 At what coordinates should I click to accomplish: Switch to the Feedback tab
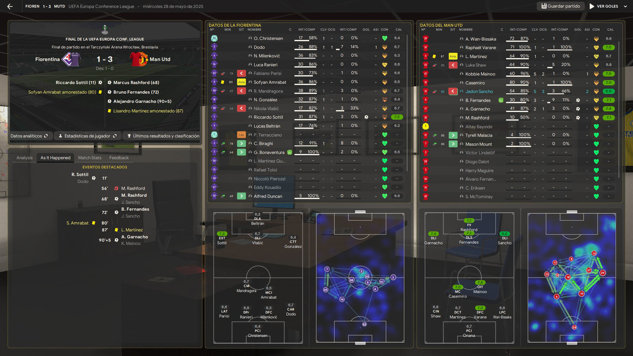(x=119, y=158)
